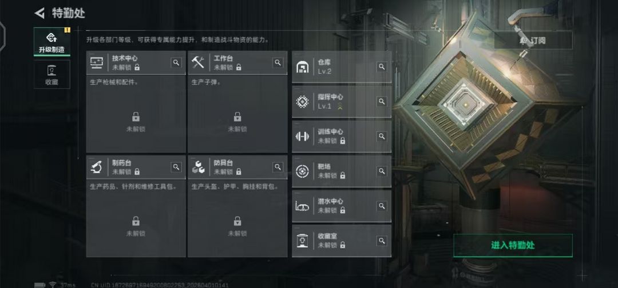Click the 进入特勤处 button
This screenshot has height=288, width=618.
pos(513,246)
